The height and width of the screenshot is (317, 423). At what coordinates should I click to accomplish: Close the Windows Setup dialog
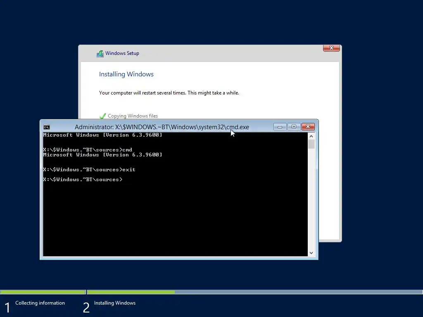click(331, 48)
